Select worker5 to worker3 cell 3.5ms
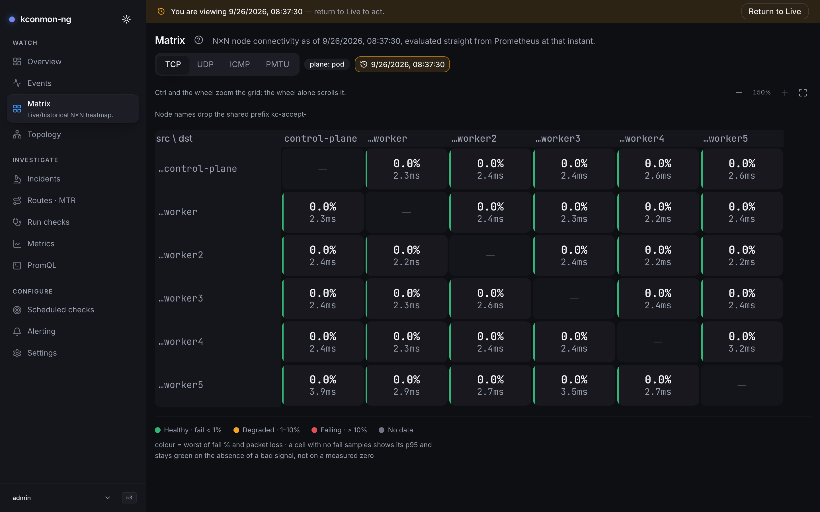 pos(574,385)
